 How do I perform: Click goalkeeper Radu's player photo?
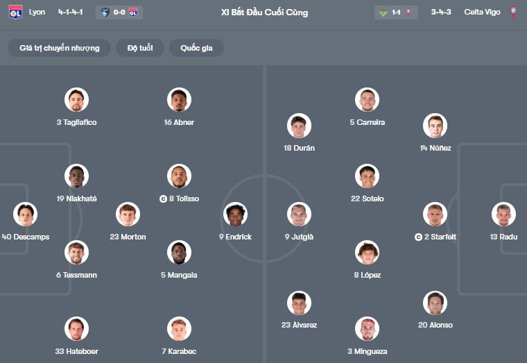(503, 214)
